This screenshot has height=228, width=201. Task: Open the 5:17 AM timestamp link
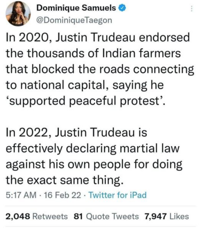tap(21, 195)
